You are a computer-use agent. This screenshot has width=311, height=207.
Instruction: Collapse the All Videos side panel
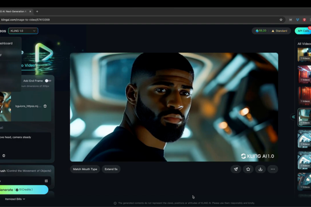(x=293, y=117)
